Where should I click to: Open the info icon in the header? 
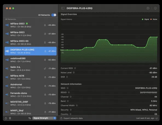pos(155,8)
